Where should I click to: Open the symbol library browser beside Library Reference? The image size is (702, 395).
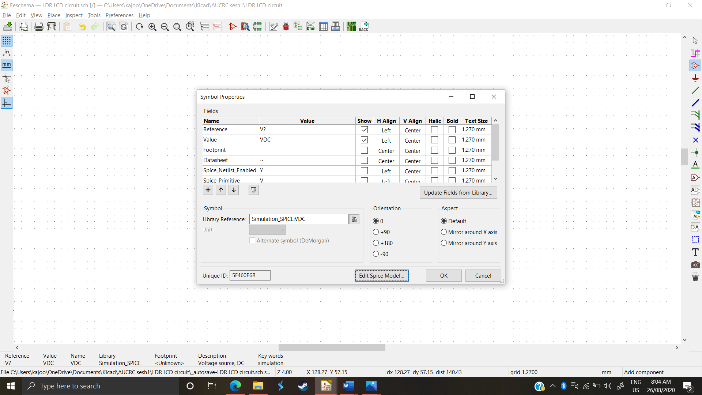tap(354, 219)
